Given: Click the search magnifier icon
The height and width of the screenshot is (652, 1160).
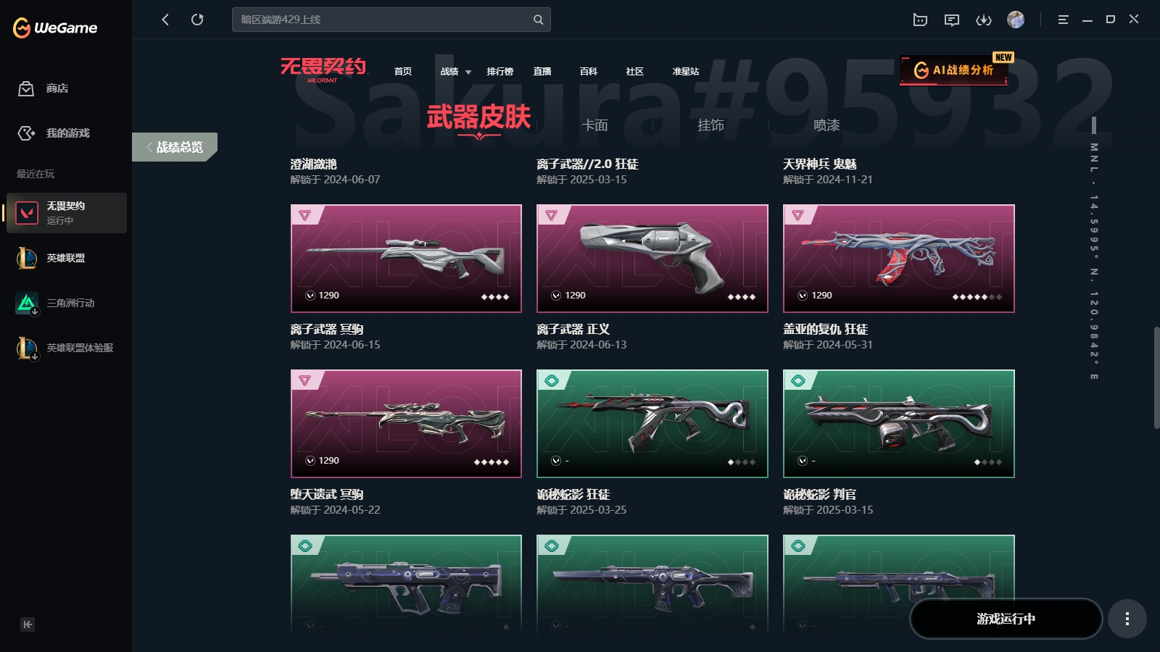Looking at the screenshot, I should click(538, 20).
